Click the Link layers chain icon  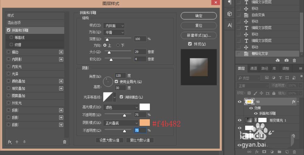pos(249,152)
